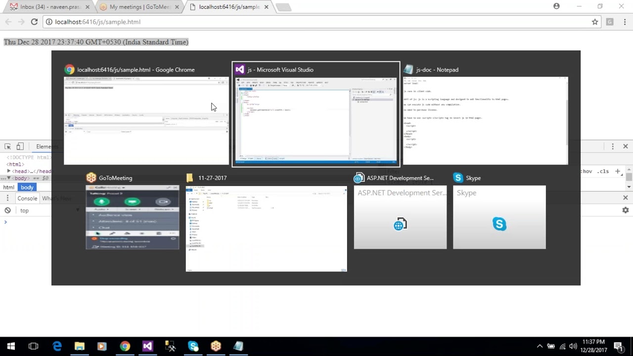The height and width of the screenshot is (356, 633).
Task: Open DevTools three-dot customize menu
Action: pyautogui.click(x=613, y=146)
